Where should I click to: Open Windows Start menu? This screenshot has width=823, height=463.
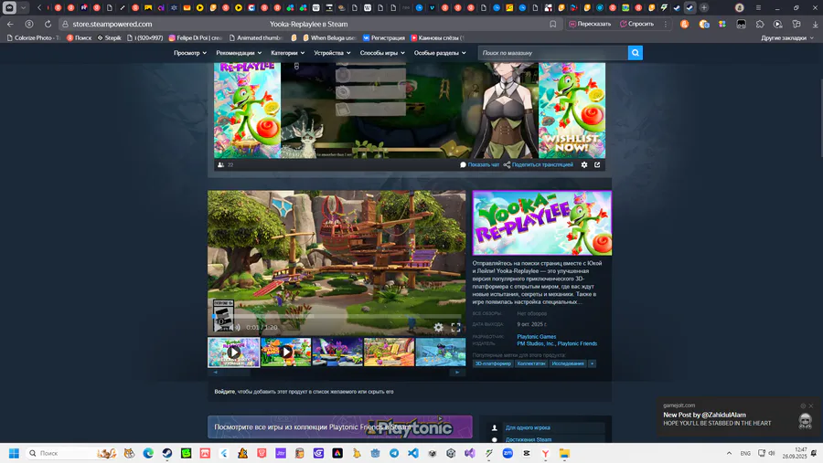[14, 453]
